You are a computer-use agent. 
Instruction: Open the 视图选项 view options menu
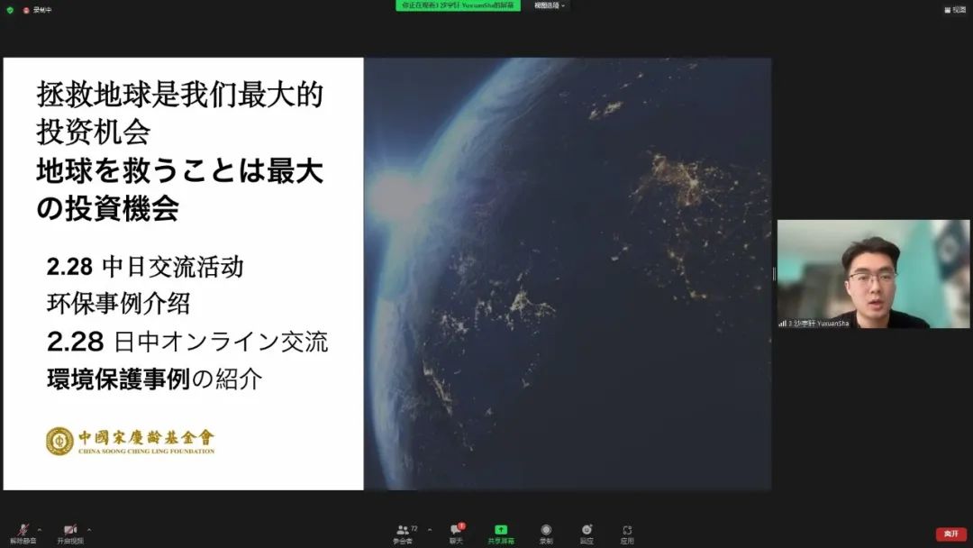click(549, 5)
